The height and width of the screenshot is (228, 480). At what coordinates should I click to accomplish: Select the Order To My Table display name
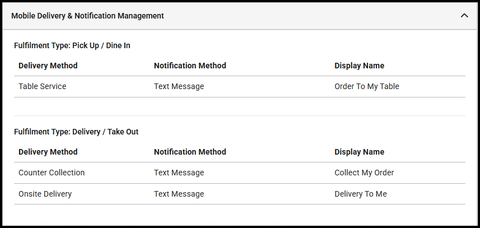[x=366, y=86]
